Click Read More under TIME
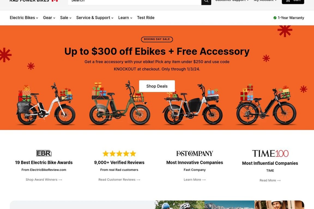 270,180
